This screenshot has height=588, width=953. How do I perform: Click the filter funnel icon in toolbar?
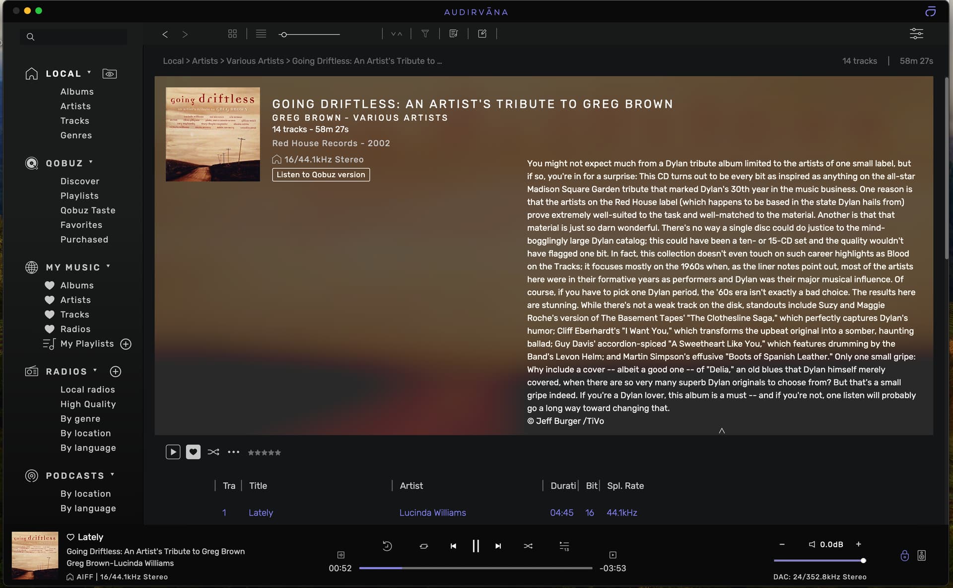click(x=425, y=34)
